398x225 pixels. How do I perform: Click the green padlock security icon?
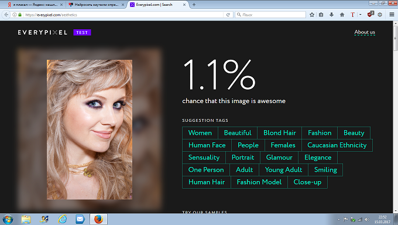click(x=20, y=15)
